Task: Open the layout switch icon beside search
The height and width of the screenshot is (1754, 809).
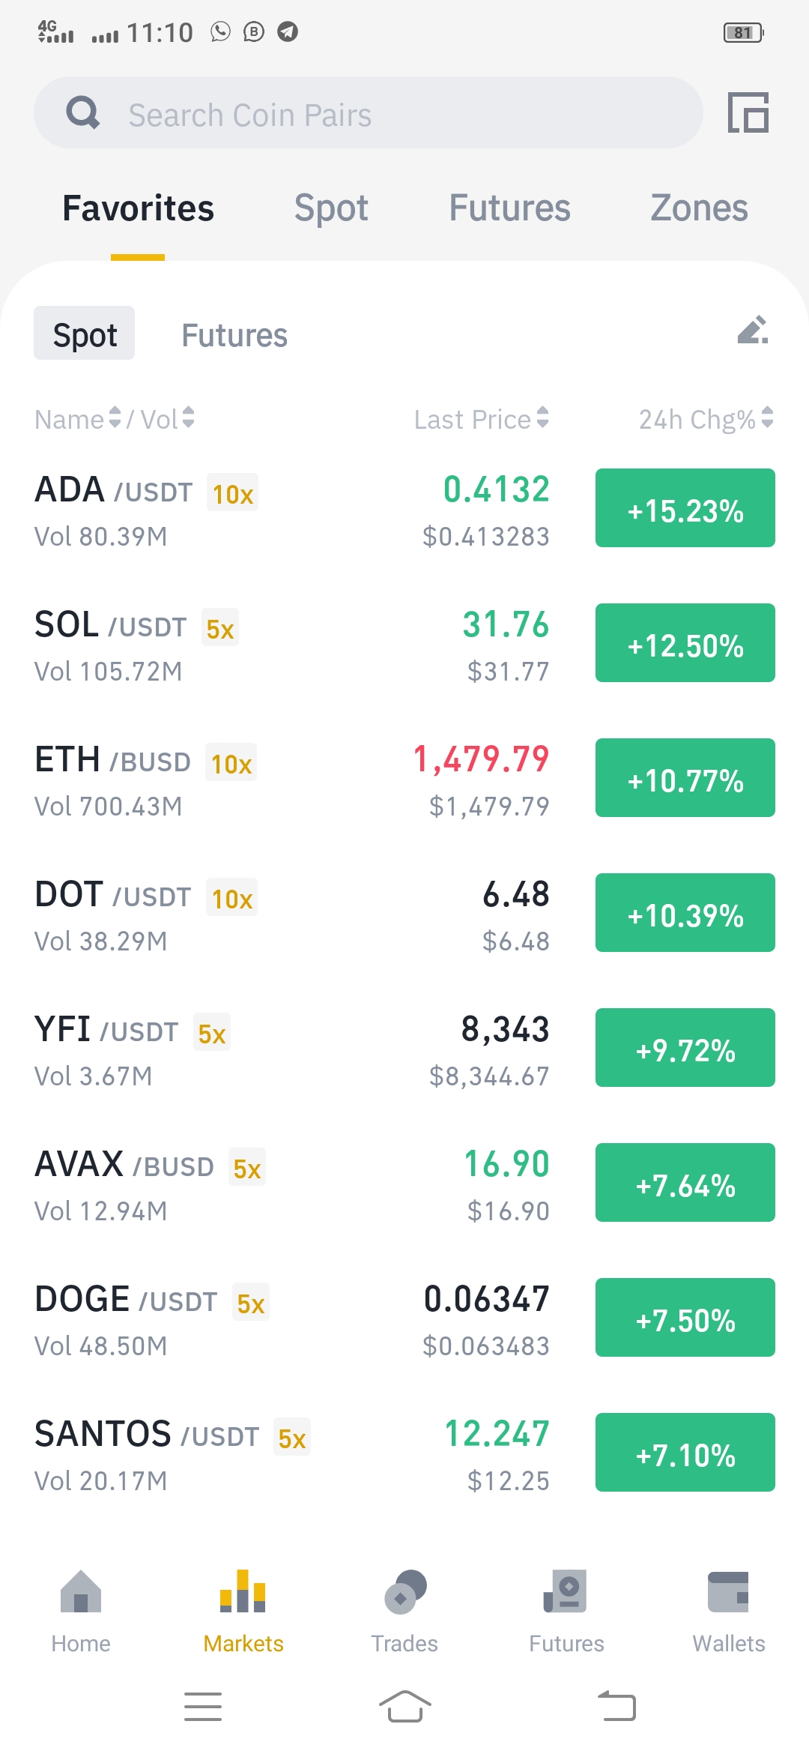Action: (x=748, y=112)
